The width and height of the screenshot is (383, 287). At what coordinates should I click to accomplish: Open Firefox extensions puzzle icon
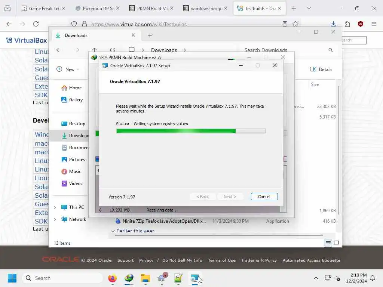coord(347,24)
